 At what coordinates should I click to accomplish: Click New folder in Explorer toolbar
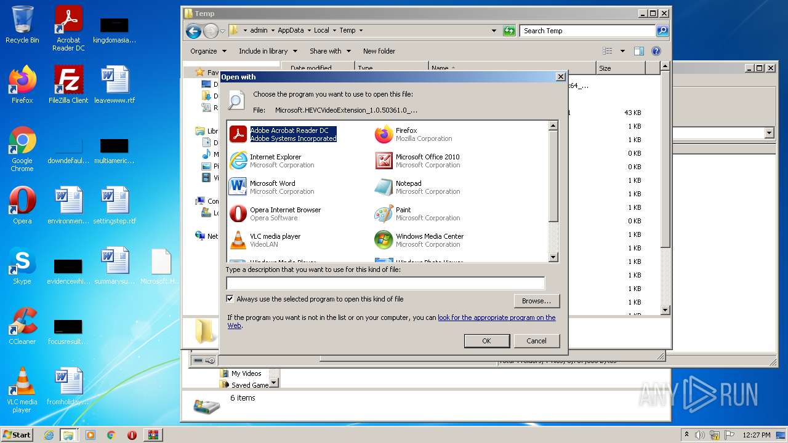(x=379, y=51)
